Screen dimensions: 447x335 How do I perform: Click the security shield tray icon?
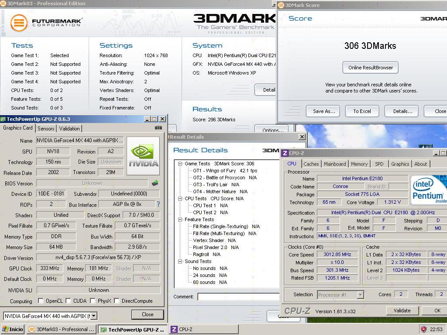click(423, 329)
